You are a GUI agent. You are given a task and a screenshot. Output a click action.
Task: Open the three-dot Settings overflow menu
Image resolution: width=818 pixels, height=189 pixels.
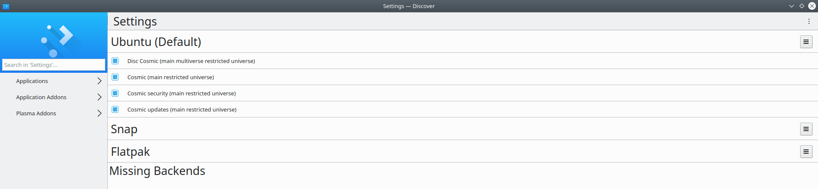coord(809,21)
